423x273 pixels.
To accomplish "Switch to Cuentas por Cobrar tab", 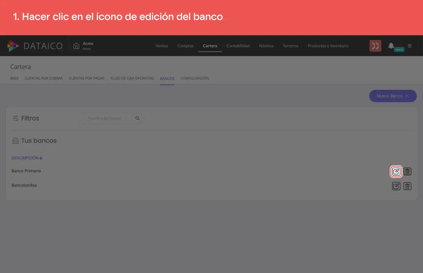I will 44,79.
